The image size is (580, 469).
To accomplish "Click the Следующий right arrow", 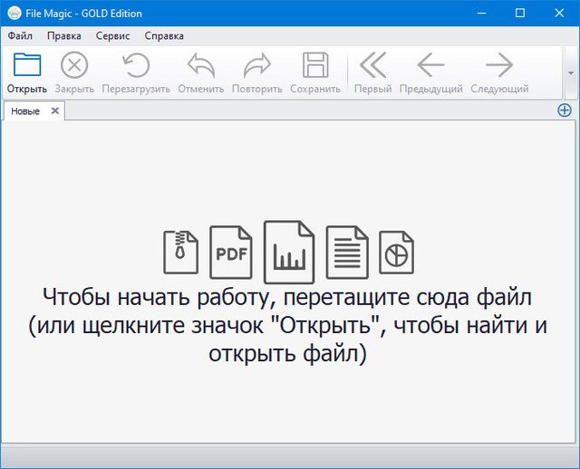I will coord(499,66).
